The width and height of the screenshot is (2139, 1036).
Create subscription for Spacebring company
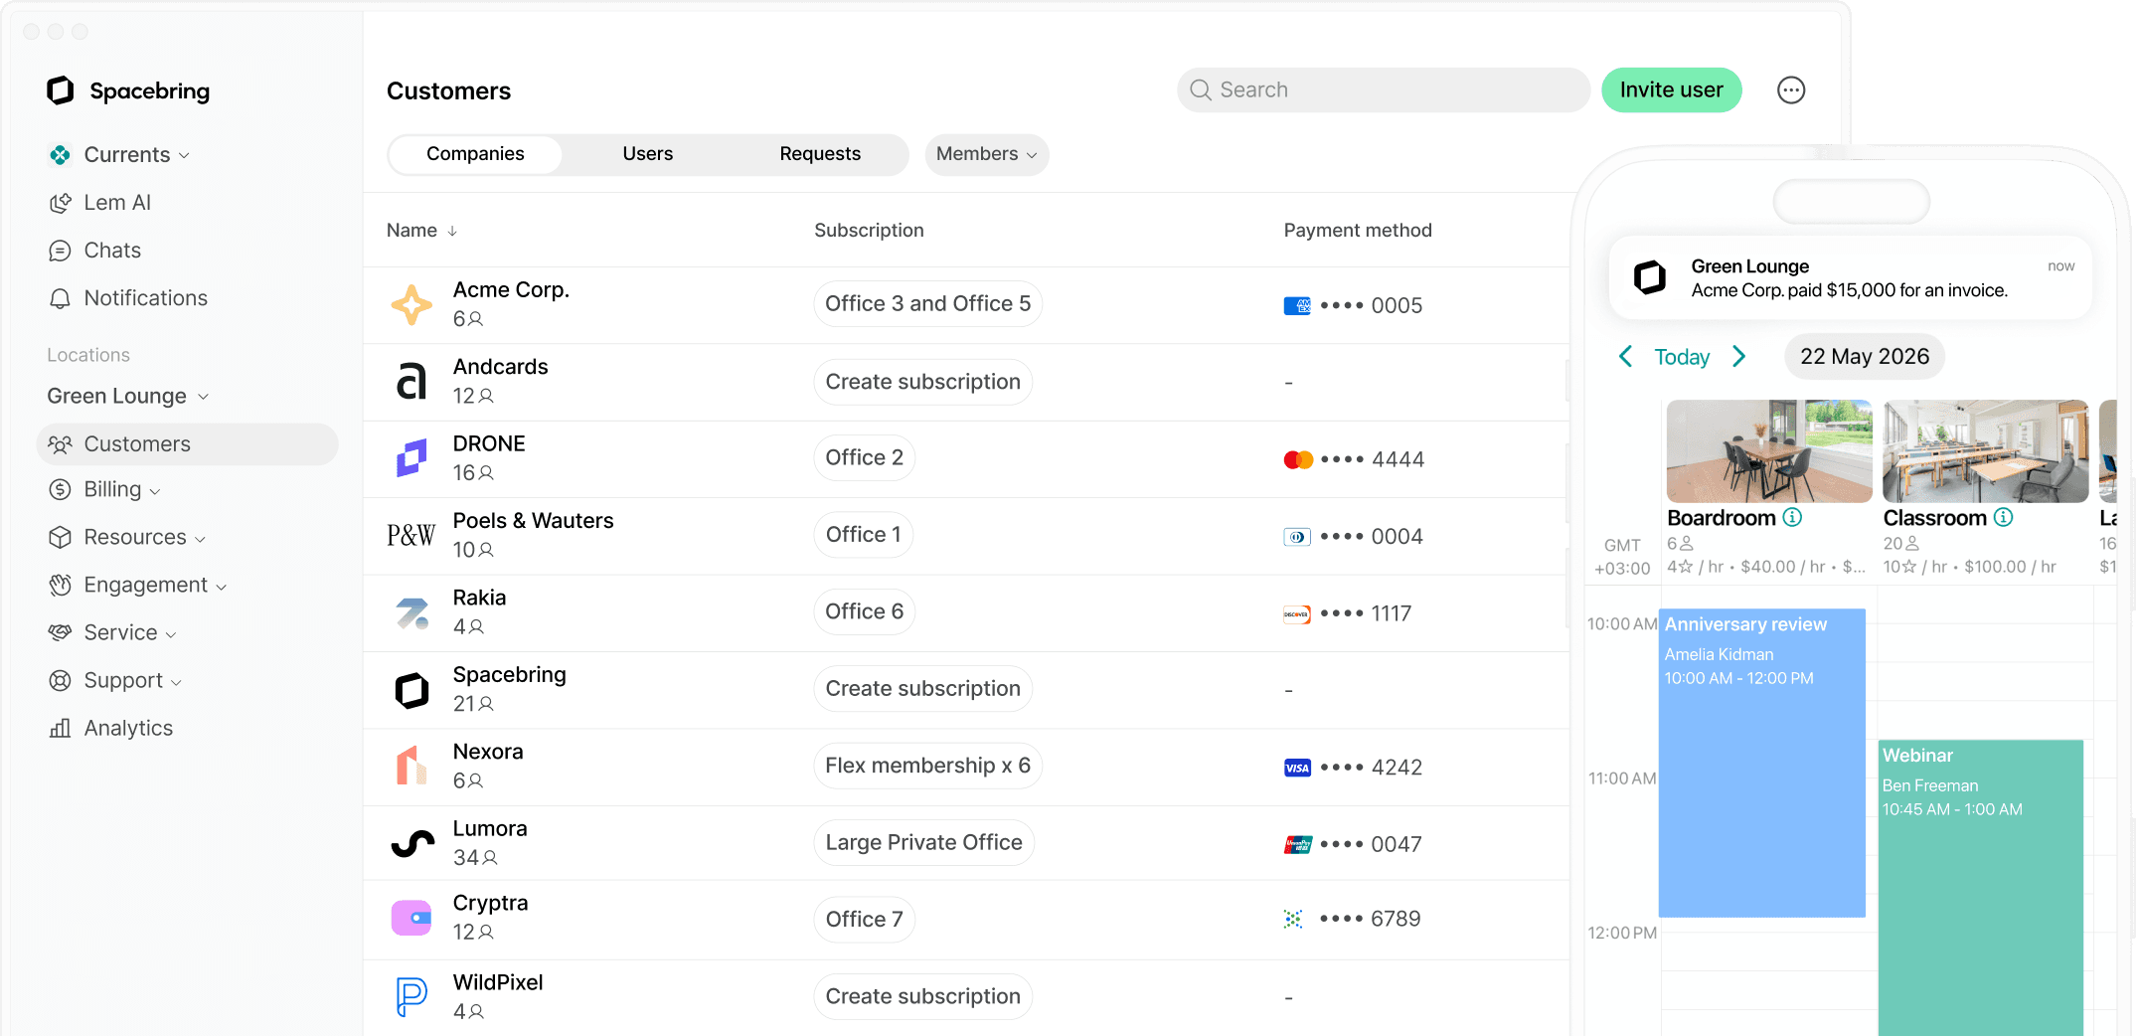coord(922,689)
